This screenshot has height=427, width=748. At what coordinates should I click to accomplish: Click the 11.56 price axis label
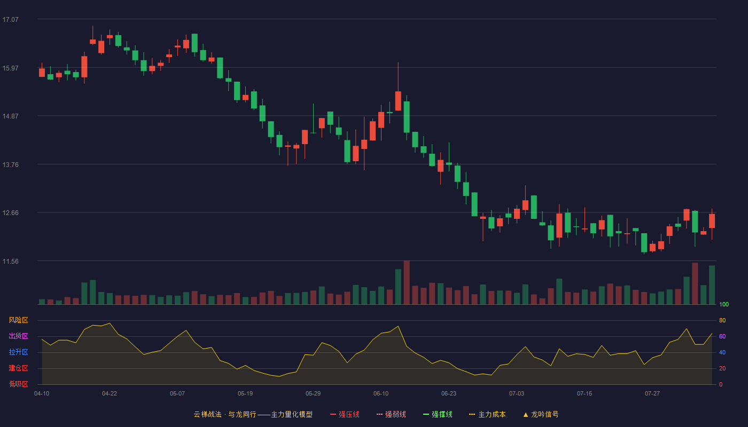tap(10, 262)
